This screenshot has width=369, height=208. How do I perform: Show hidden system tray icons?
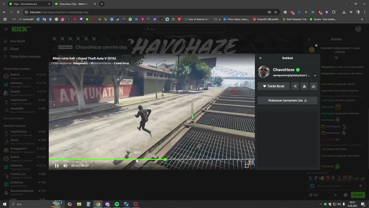pyautogui.click(x=321, y=204)
